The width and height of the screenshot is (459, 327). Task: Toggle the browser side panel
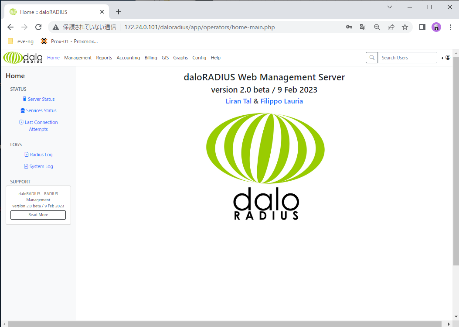point(422,27)
